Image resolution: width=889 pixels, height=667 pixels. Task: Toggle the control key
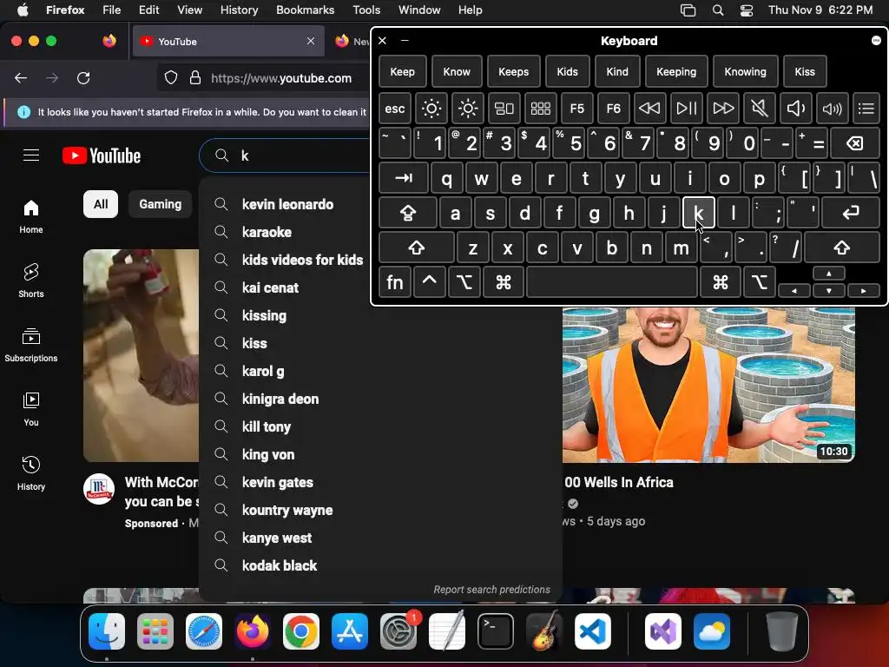(429, 282)
